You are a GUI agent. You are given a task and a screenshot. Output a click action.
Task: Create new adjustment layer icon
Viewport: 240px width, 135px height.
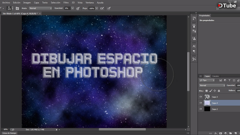click(x=226, y=133)
